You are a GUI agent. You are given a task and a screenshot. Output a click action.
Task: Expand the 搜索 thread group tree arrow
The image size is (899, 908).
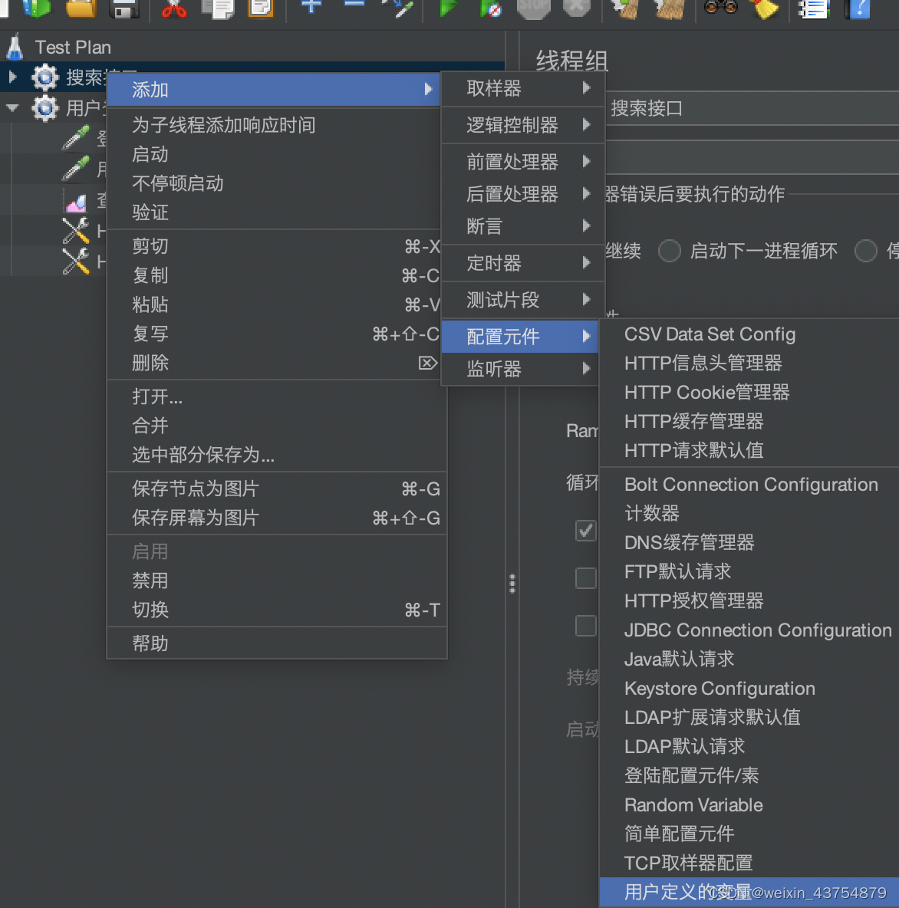(12, 76)
